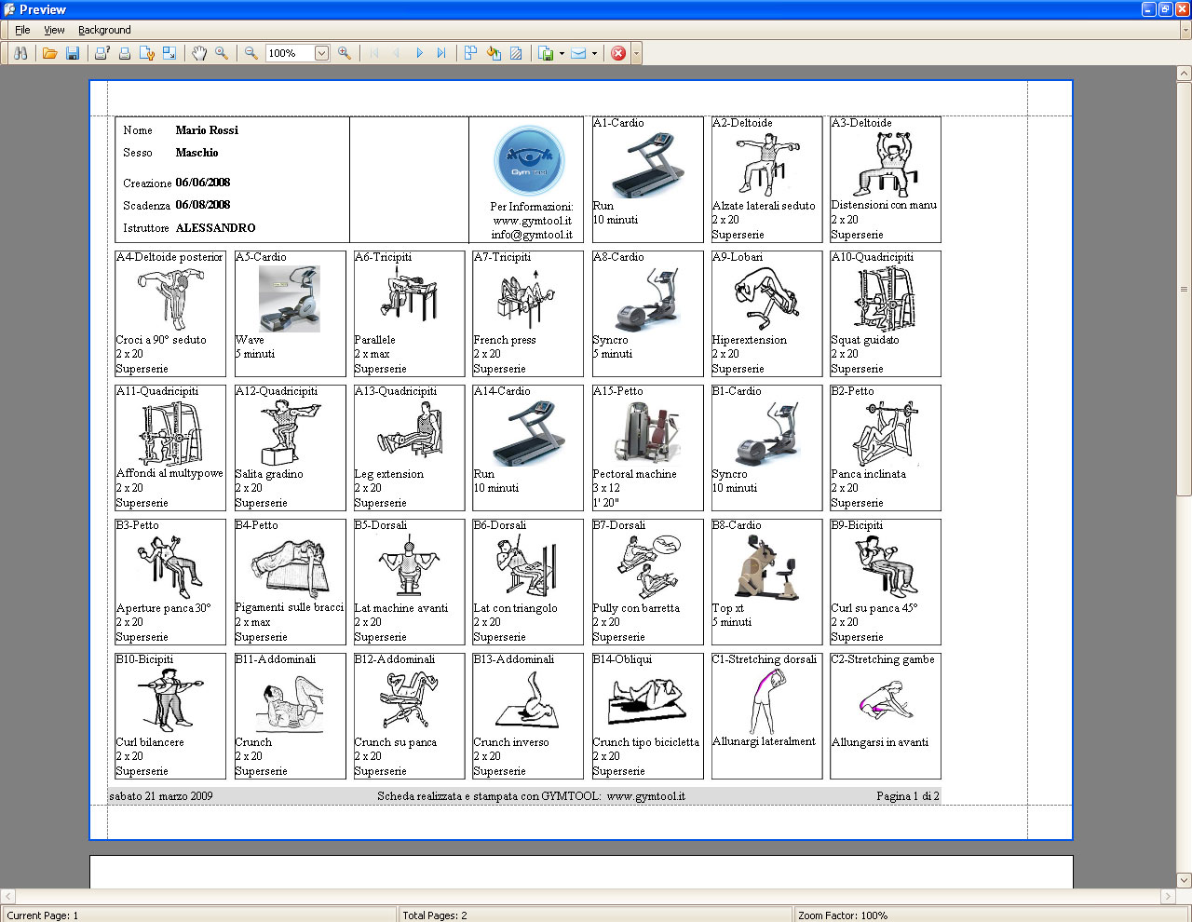The height and width of the screenshot is (922, 1192).
Task: Go to the next page arrow
Action: click(419, 53)
